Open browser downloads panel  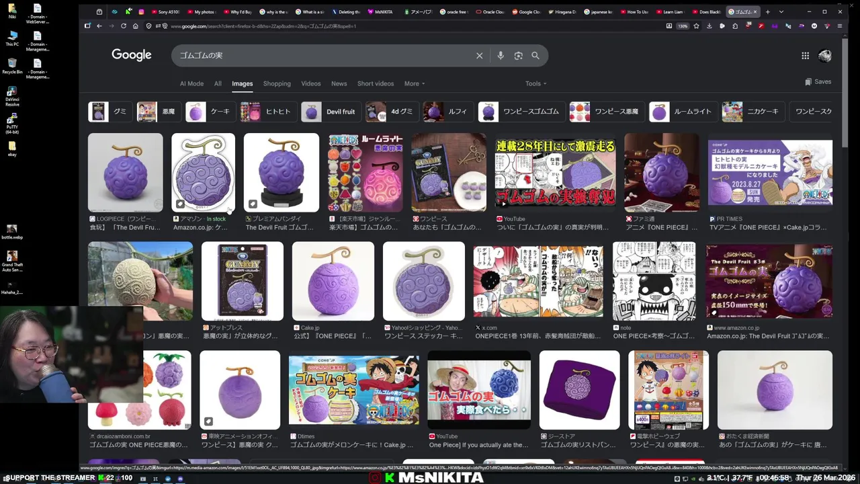[x=709, y=26]
